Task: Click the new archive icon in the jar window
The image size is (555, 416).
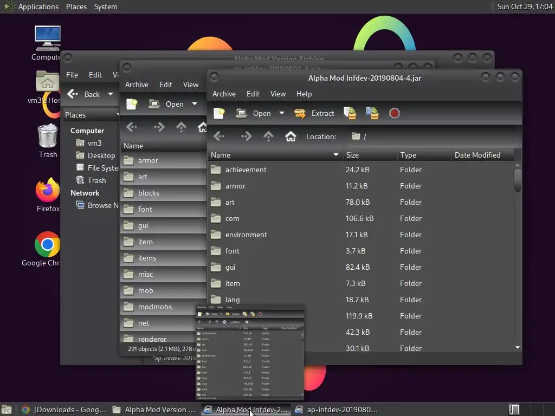Action: click(219, 113)
